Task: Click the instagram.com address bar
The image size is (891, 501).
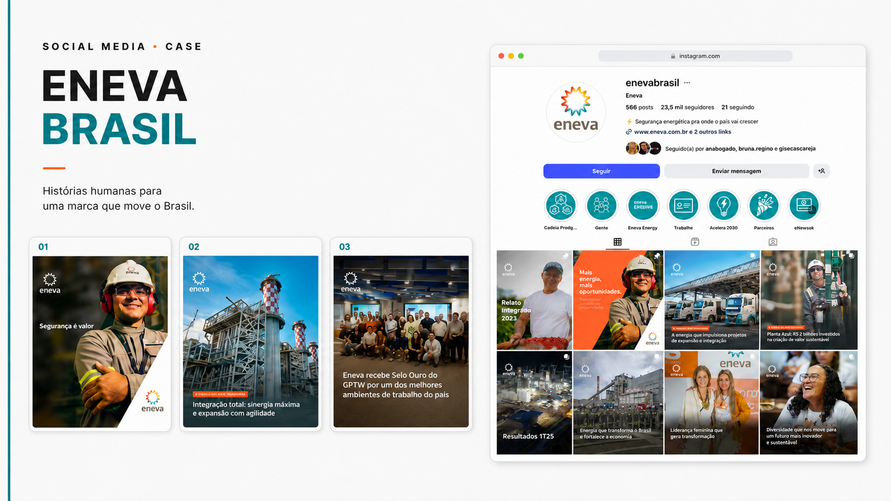Action: click(695, 56)
